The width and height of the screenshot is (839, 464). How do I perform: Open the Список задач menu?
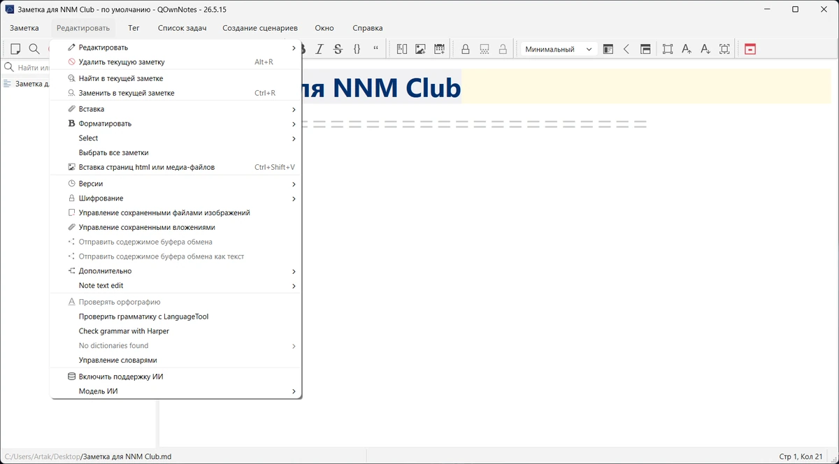point(180,29)
